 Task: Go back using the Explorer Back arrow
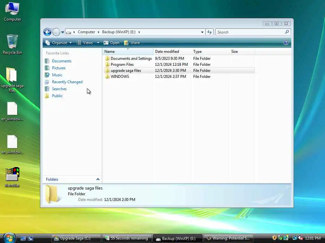click(x=48, y=32)
